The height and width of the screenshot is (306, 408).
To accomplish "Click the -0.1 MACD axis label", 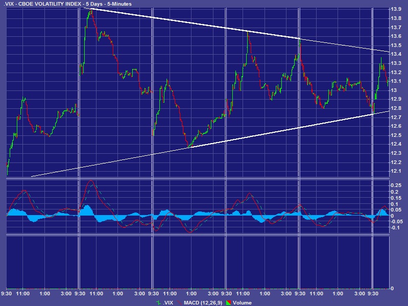I will [x=396, y=228].
